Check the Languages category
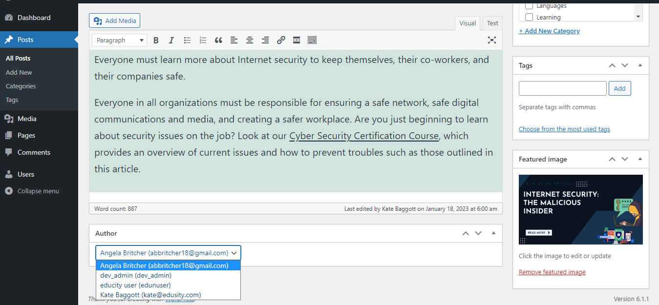This screenshot has width=659, height=305. (x=529, y=6)
